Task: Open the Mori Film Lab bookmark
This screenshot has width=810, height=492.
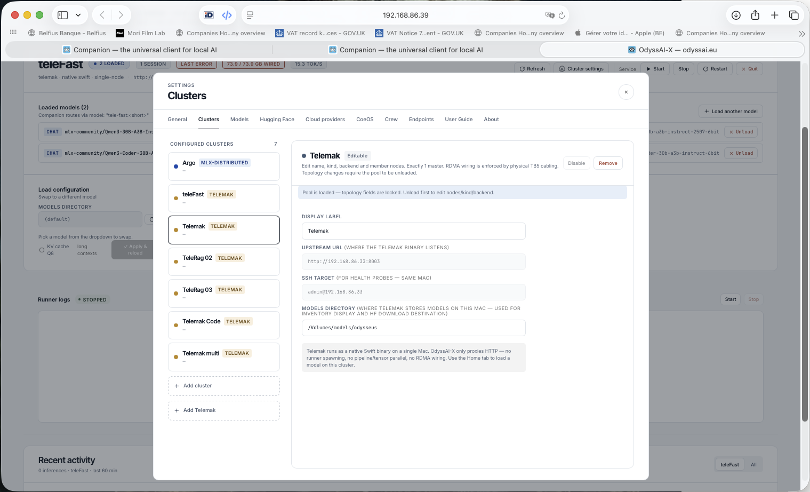Action: point(141,33)
